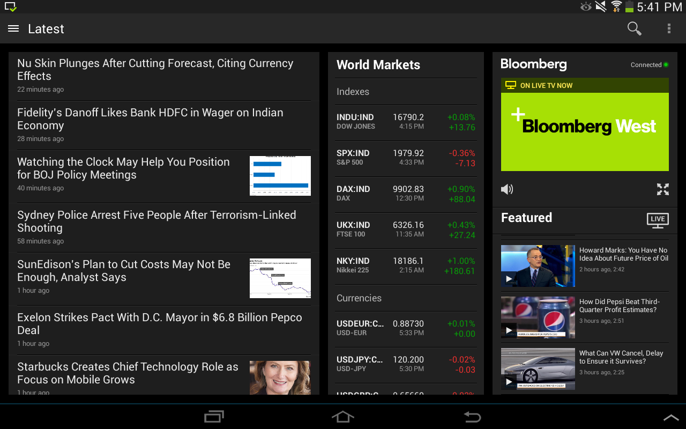Tap the BOJ article bar chart thumbnail
The height and width of the screenshot is (429, 686).
(280, 176)
